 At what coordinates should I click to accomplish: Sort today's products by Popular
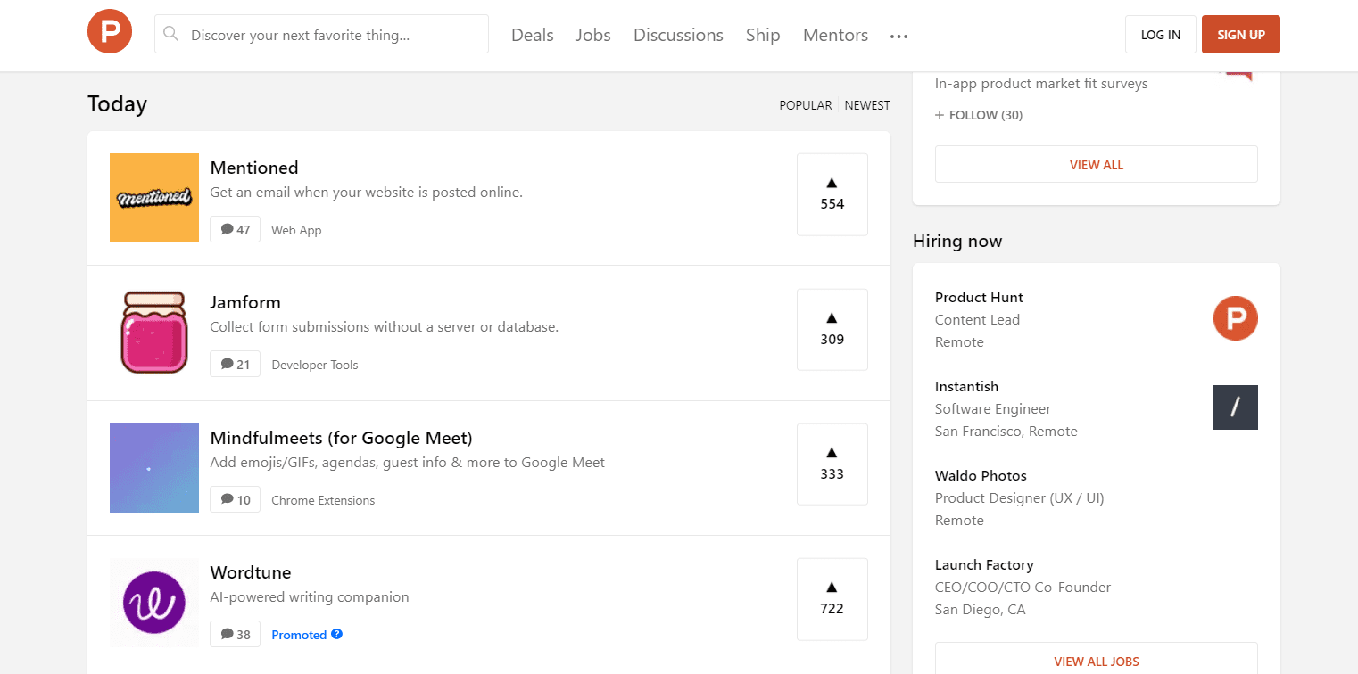806,105
